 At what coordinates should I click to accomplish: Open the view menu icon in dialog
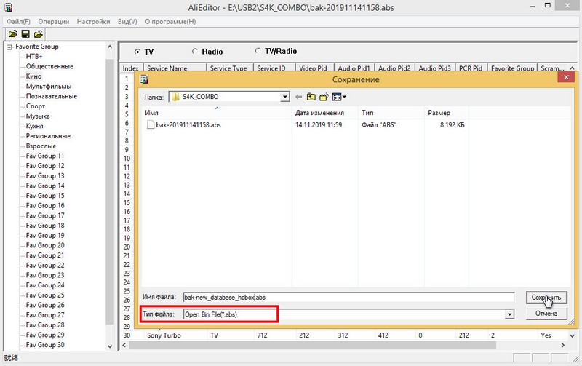pyautogui.click(x=339, y=97)
